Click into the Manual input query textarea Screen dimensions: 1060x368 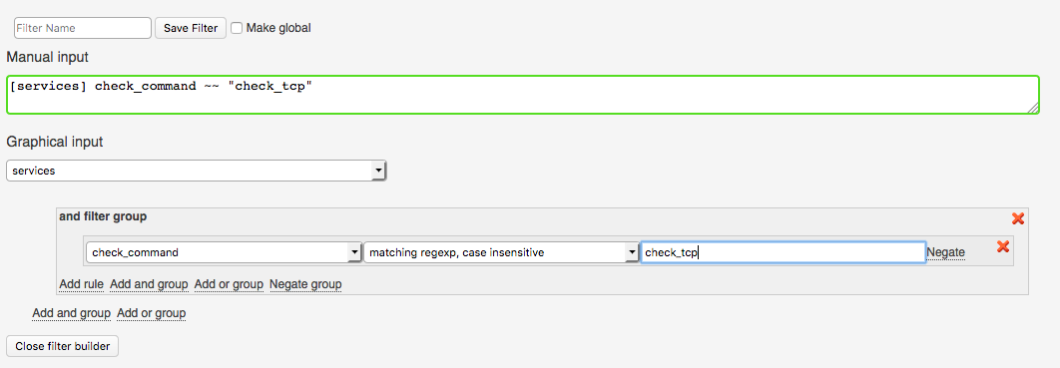tap(523, 95)
